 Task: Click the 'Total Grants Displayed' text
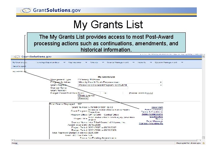62,104
